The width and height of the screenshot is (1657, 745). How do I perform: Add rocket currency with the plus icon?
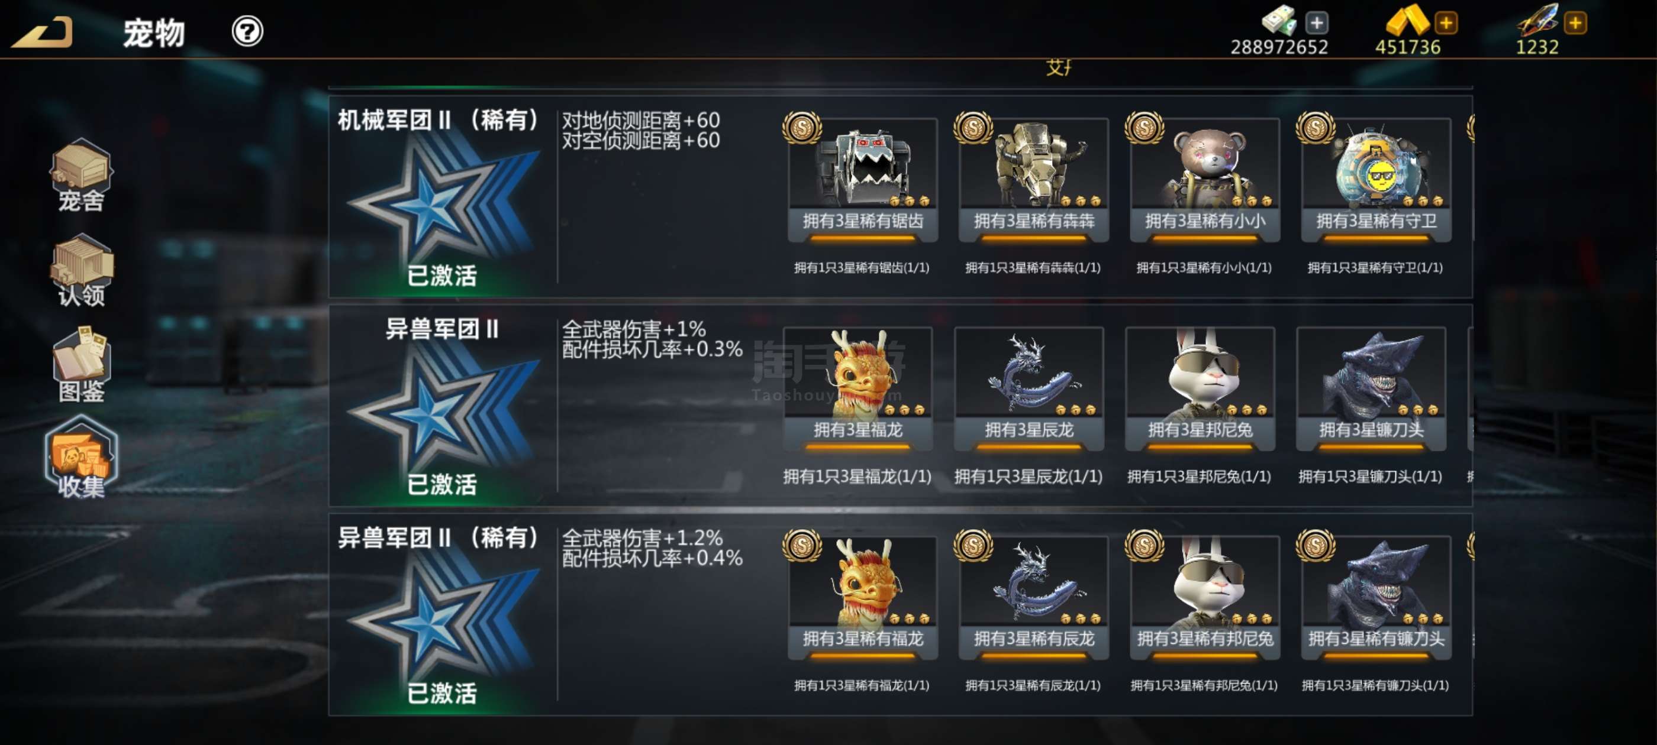click(x=1575, y=24)
